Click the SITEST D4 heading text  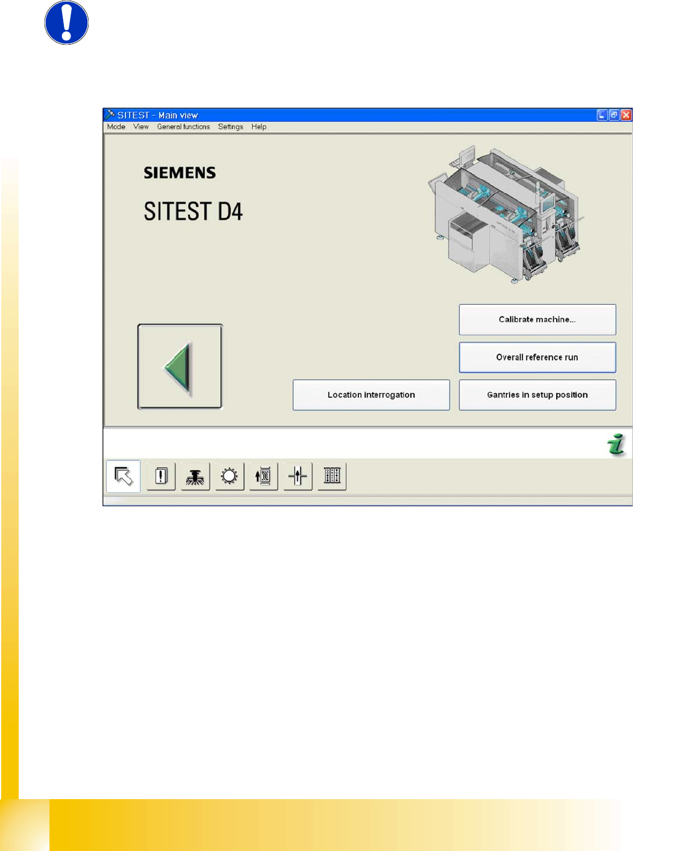pyautogui.click(x=193, y=212)
